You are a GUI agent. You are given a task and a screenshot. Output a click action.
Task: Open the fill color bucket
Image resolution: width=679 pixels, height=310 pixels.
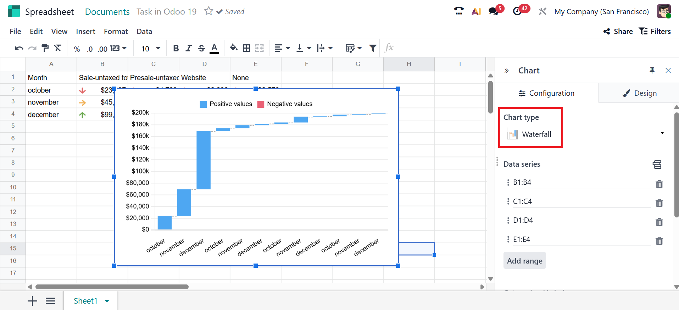(233, 48)
